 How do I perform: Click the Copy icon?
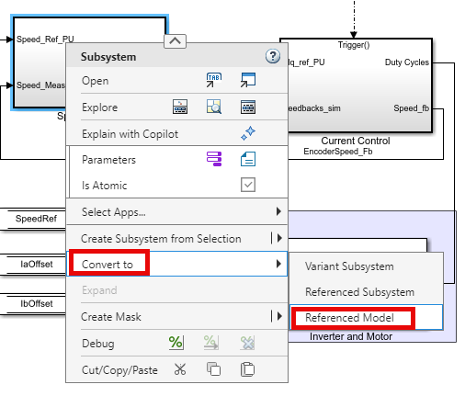click(x=213, y=369)
